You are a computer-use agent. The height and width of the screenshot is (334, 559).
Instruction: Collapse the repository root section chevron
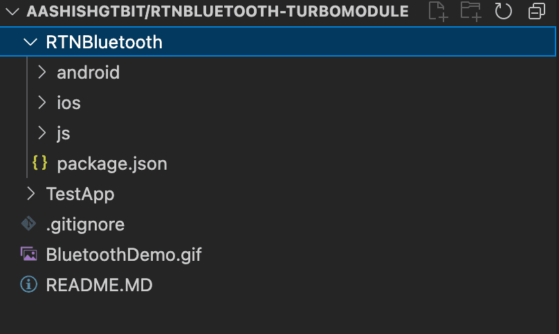coord(12,12)
